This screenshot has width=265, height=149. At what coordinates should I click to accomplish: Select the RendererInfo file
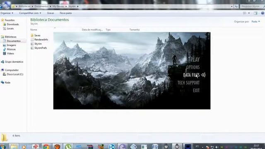pyautogui.click(x=39, y=40)
